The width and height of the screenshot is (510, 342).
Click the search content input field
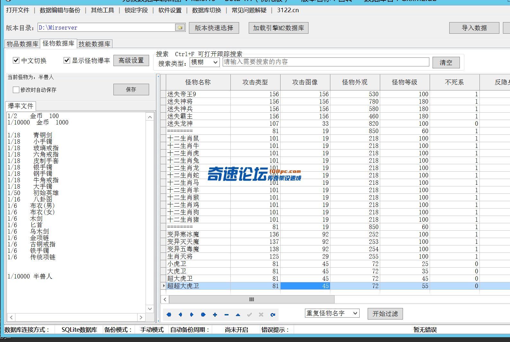(x=326, y=62)
